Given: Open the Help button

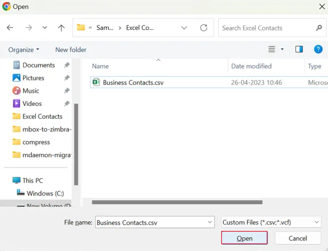Looking at the screenshot, I should point(318,49).
